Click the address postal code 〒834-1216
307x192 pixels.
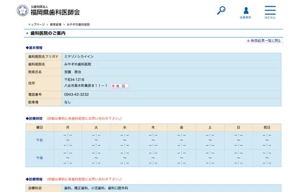point(74,79)
